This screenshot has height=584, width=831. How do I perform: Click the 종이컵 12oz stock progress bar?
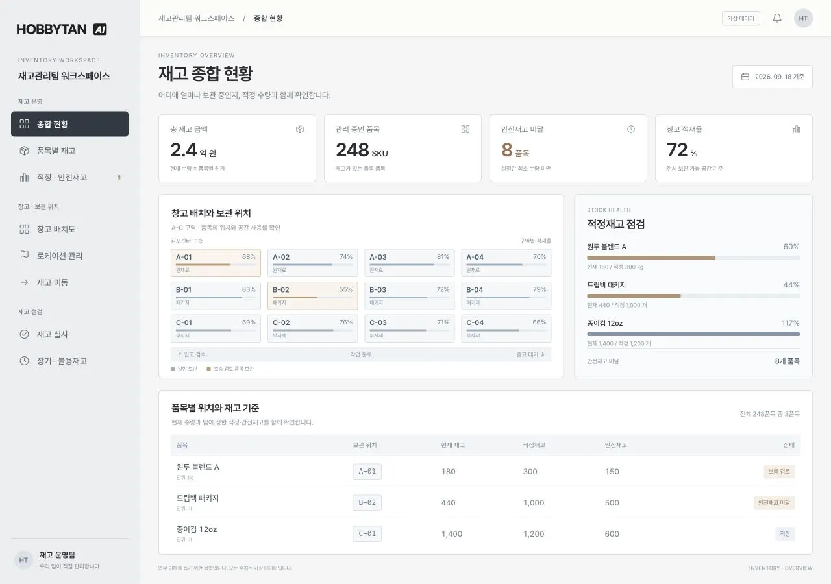693,334
